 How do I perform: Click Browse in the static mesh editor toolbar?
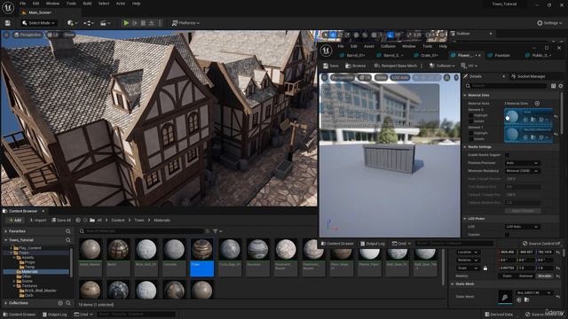pyautogui.click(x=355, y=66)
